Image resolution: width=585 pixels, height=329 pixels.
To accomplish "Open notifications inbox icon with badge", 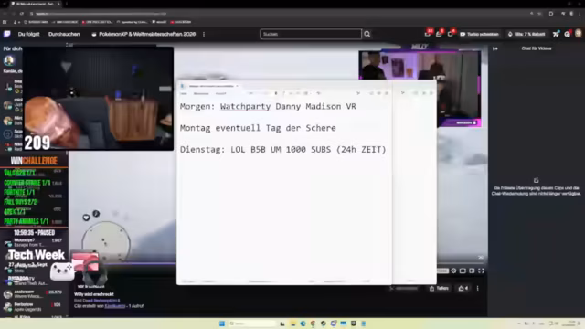I will pos(439,34).
